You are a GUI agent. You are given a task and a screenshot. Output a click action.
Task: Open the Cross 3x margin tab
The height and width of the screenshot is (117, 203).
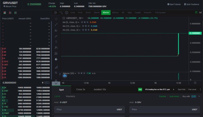coord(80,90)
